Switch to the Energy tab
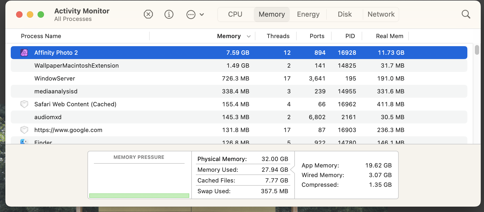Image resolution: width=484 pixels, height=212 pixels. pyautogui.click(x=308, y=14)
